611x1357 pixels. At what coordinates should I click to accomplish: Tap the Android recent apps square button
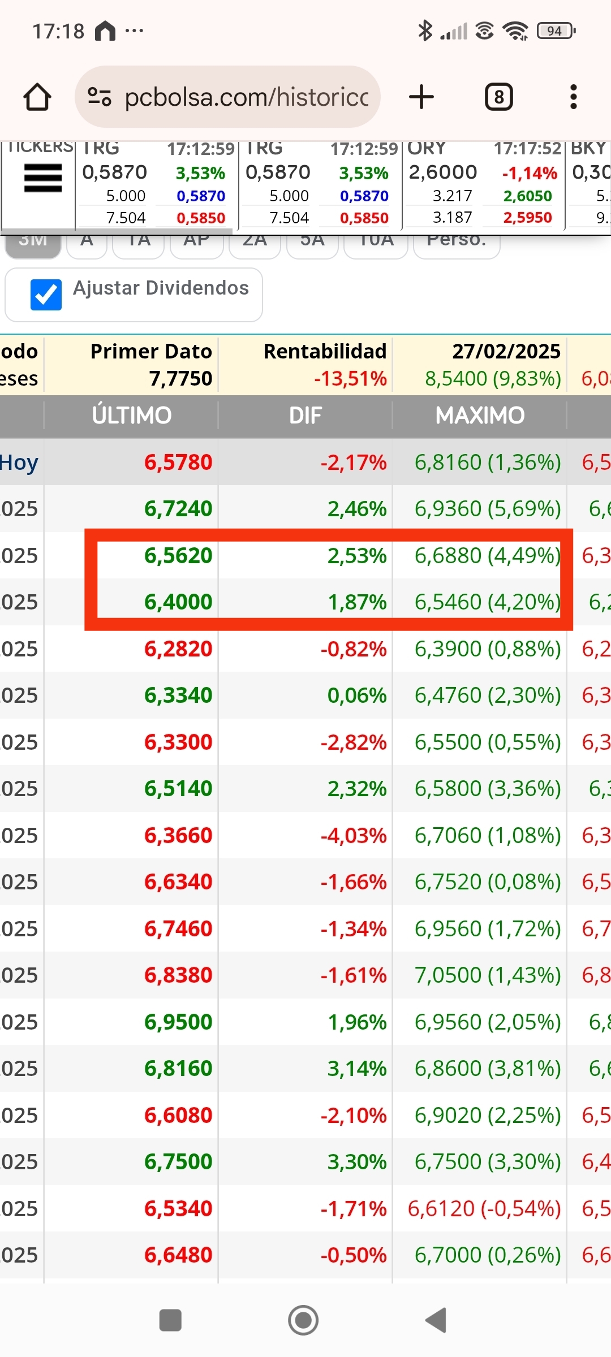coord(170,1320)
